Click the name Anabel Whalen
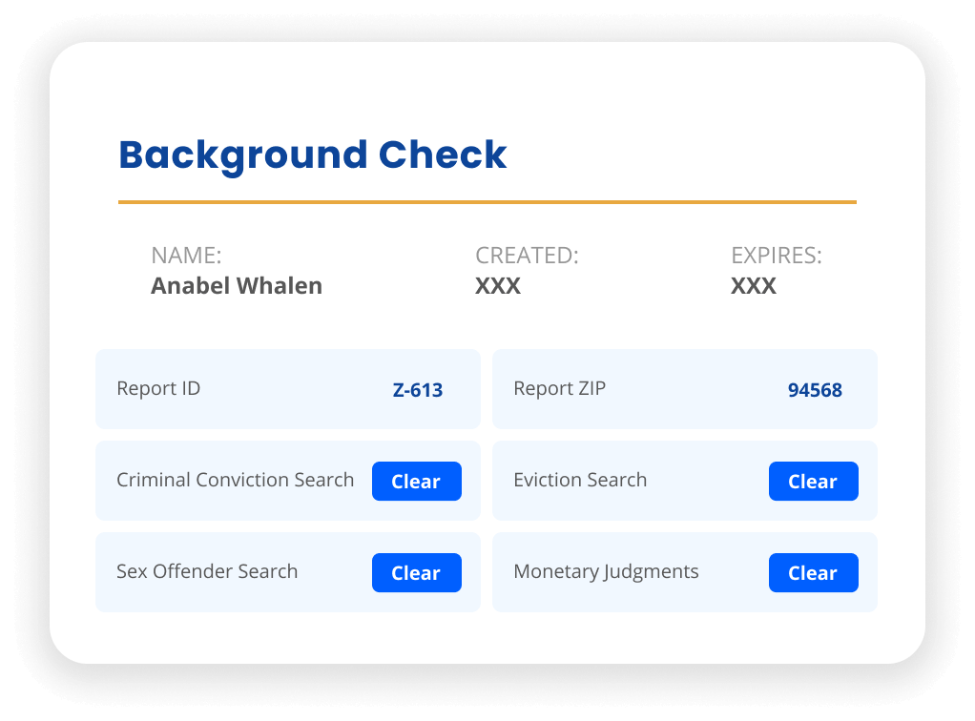The width and height of the screenshot is (975, 721). [237, 285]
